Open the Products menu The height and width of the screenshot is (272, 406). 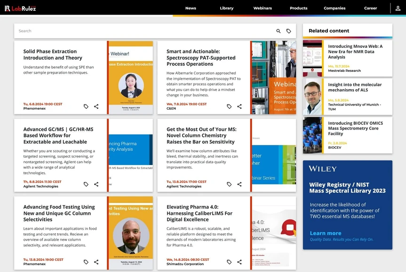pos(299,8)
